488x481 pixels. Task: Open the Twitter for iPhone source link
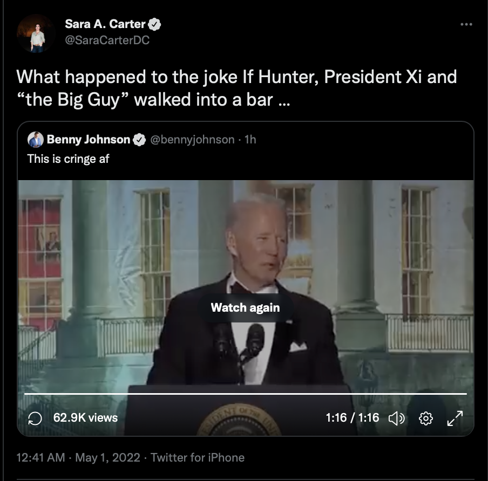coord(198,458)
